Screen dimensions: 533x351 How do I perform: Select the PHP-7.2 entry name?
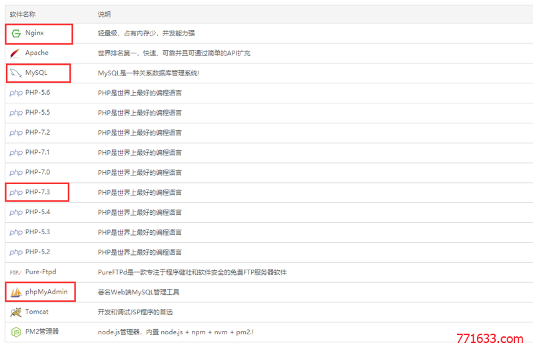click(37, 132)
